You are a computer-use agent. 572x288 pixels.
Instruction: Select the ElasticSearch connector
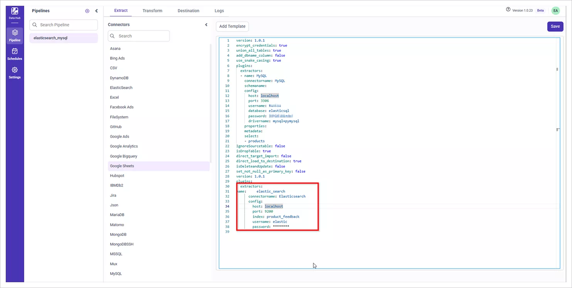(159, 88)
